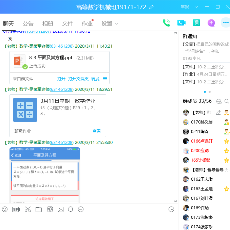Open the GIF video icon in the toolbar
Viewport: 230px width, 230px height.
16,209
